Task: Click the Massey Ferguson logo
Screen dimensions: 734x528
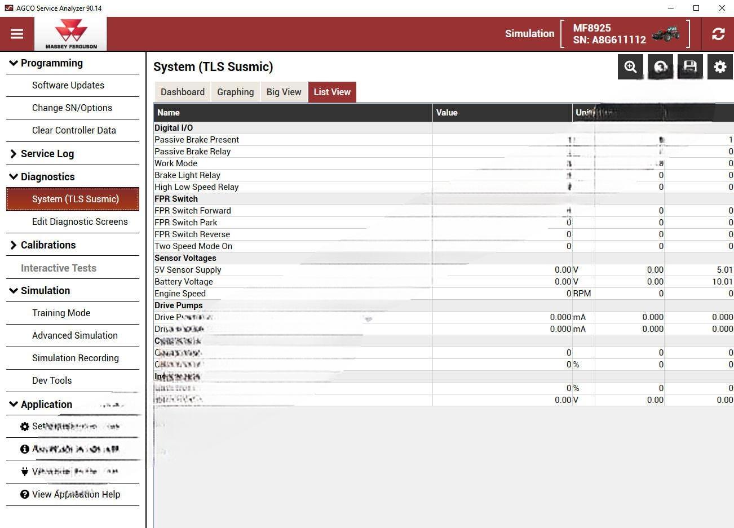Action: click(x=70, y=34)
